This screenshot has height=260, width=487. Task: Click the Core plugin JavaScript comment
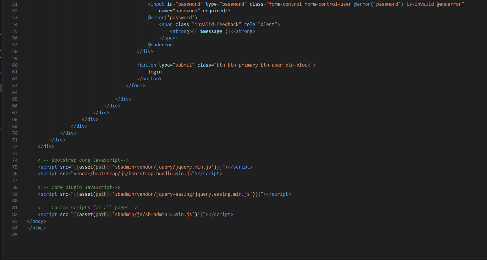79,187
